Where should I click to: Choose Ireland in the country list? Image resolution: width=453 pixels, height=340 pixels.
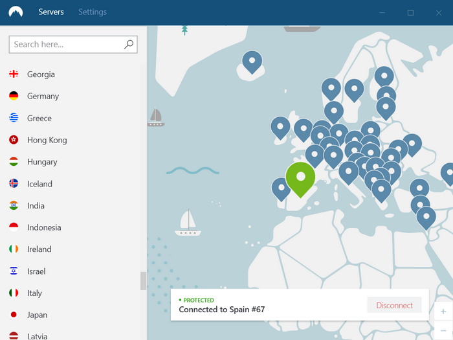pos(39,249)
